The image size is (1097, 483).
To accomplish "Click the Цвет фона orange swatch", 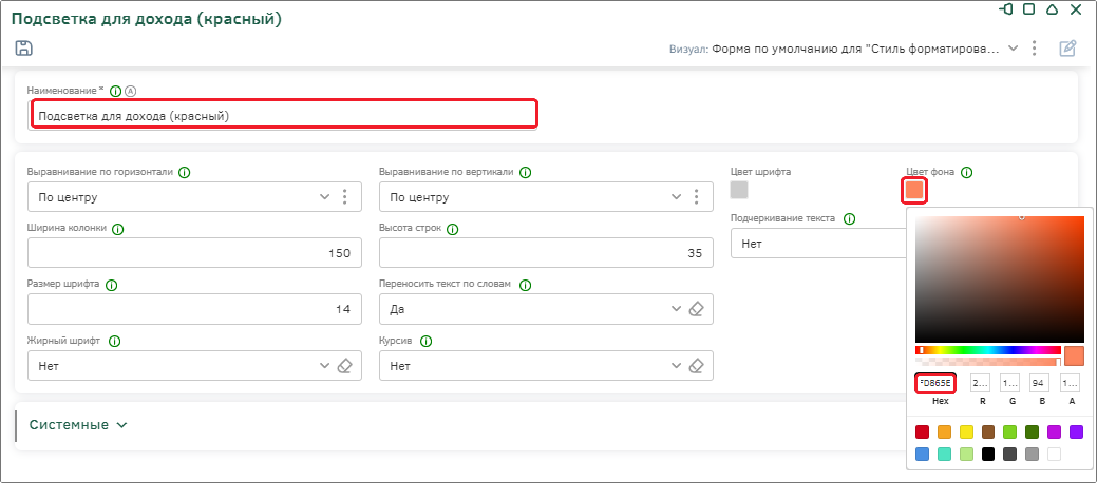I will [x=914, y=190].
